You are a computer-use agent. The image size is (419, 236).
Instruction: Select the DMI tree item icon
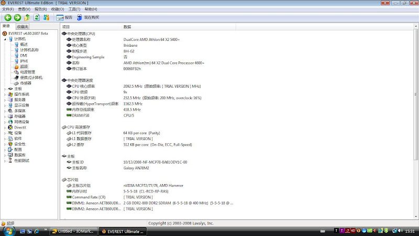(17, 56)
